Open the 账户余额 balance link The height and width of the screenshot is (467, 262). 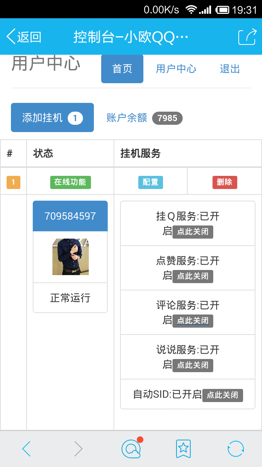[127, 118]
